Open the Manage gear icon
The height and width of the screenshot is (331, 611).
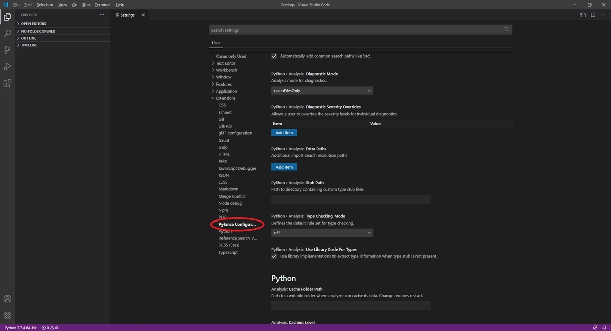(7, 315)
